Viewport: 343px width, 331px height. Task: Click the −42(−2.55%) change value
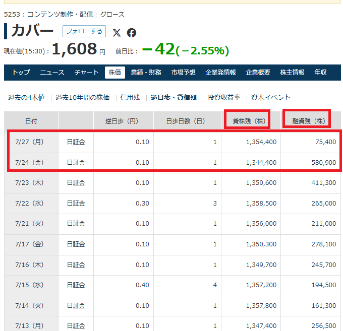coord(186,49)
